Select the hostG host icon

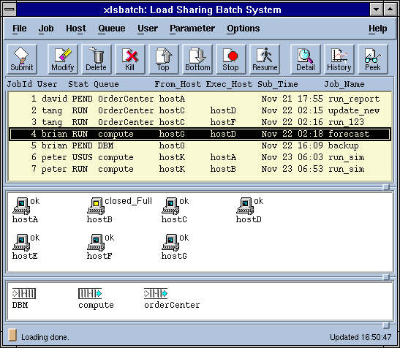[170, 243]
